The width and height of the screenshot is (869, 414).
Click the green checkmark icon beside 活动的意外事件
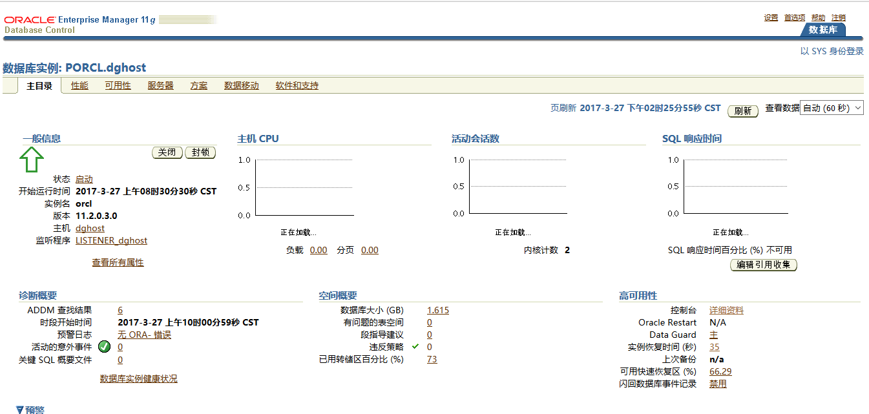pyautogui.click(x=105, y=347)
